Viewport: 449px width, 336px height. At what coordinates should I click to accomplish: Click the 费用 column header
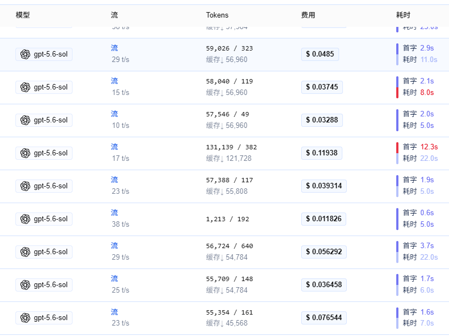coord(308,15)
